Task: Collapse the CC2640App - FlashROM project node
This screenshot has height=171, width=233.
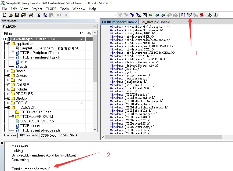Action: pos(5,39)
